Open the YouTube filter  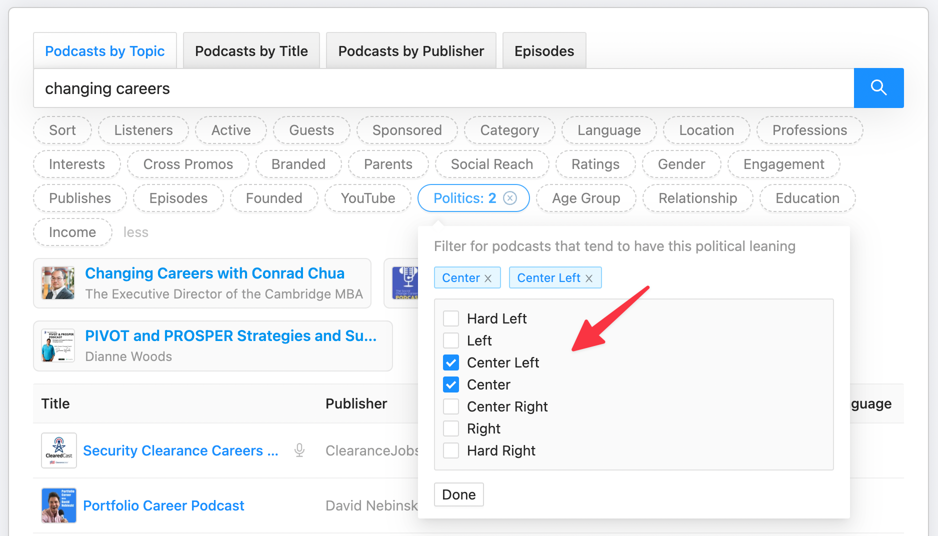coord(368,198)
